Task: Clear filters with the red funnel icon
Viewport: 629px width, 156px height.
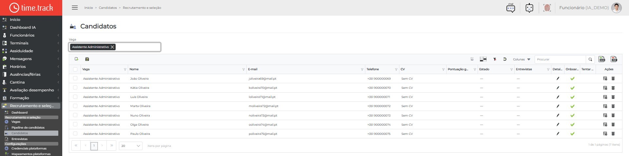Action: [495, 59]
